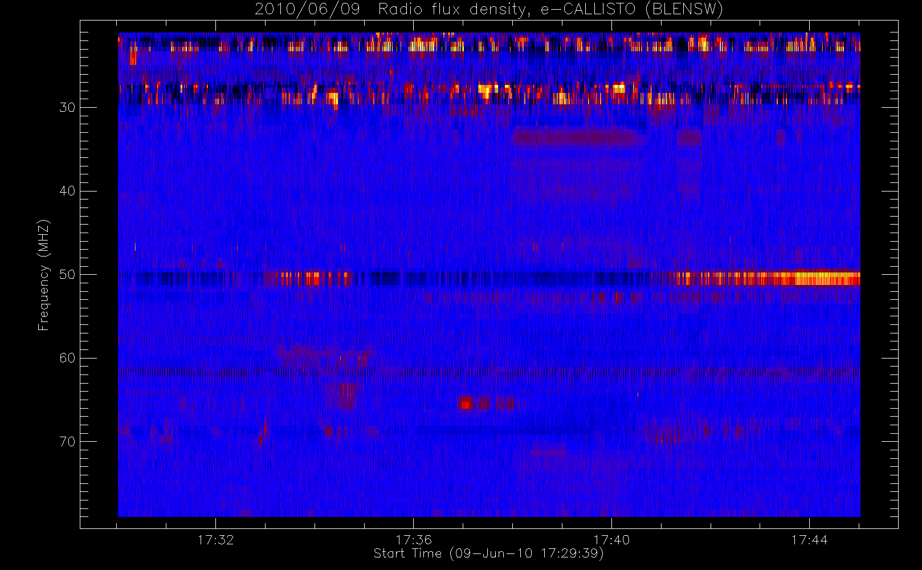Screen dimensions: 922x570
Task: Select the 60 frequency tick label
Action: [x=67, y=358]
